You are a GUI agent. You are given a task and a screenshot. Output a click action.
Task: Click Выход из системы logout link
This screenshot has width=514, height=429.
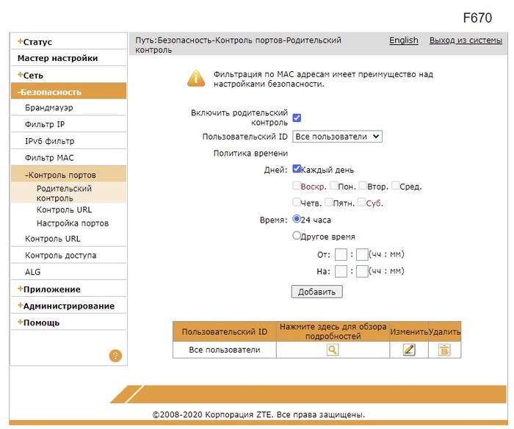[x=466, y=40]
